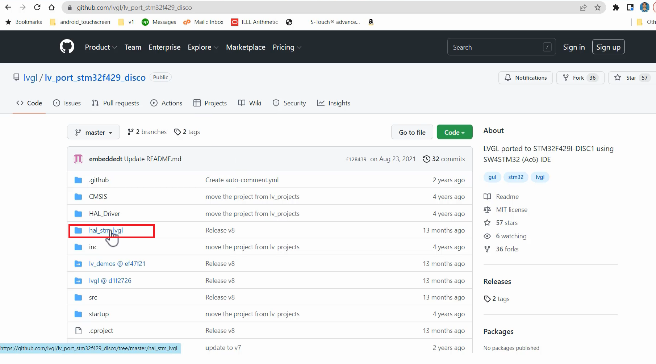
Task: Open the master branch selector
Action: click(93, 132)
